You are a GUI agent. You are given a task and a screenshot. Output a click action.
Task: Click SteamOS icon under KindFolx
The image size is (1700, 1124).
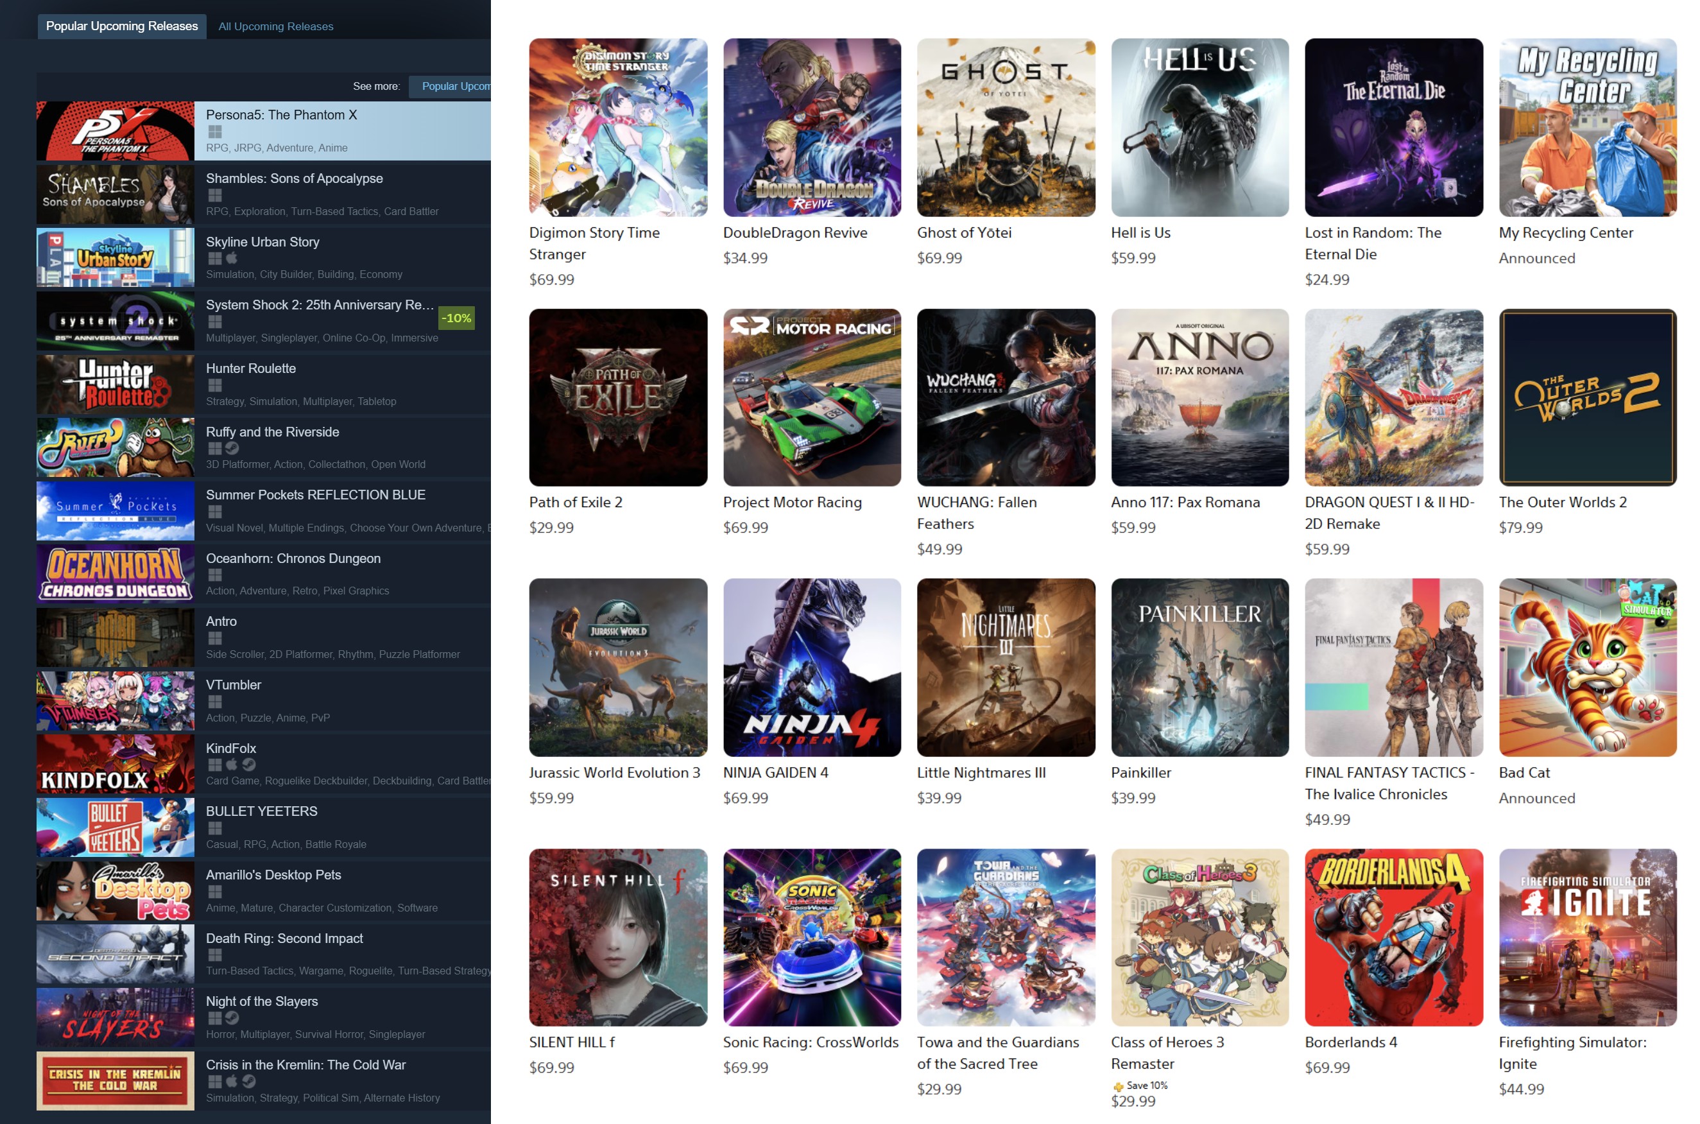tap(249, 765)
